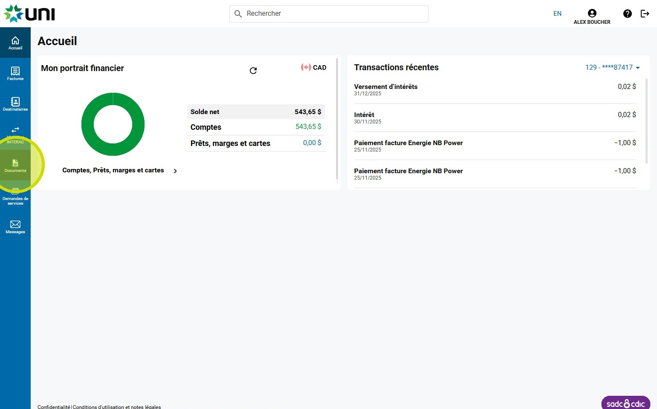Open the Accueil home sidebar icon
Screen dimensions: 657x409
pyautogui.click(x=15, y=43)
